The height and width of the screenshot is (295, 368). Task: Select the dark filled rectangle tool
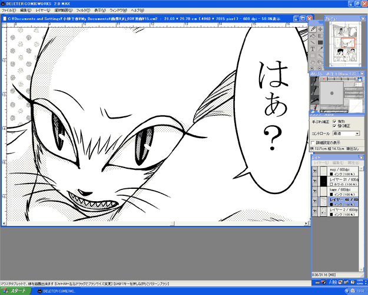pyautogui.click(x=320, y=42)
